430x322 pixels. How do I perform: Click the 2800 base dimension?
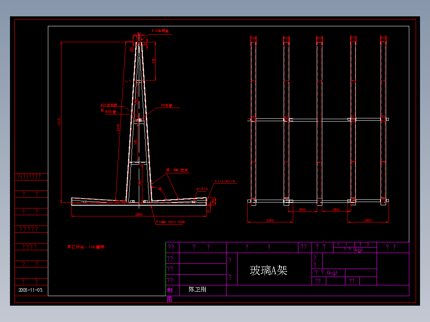139,214
